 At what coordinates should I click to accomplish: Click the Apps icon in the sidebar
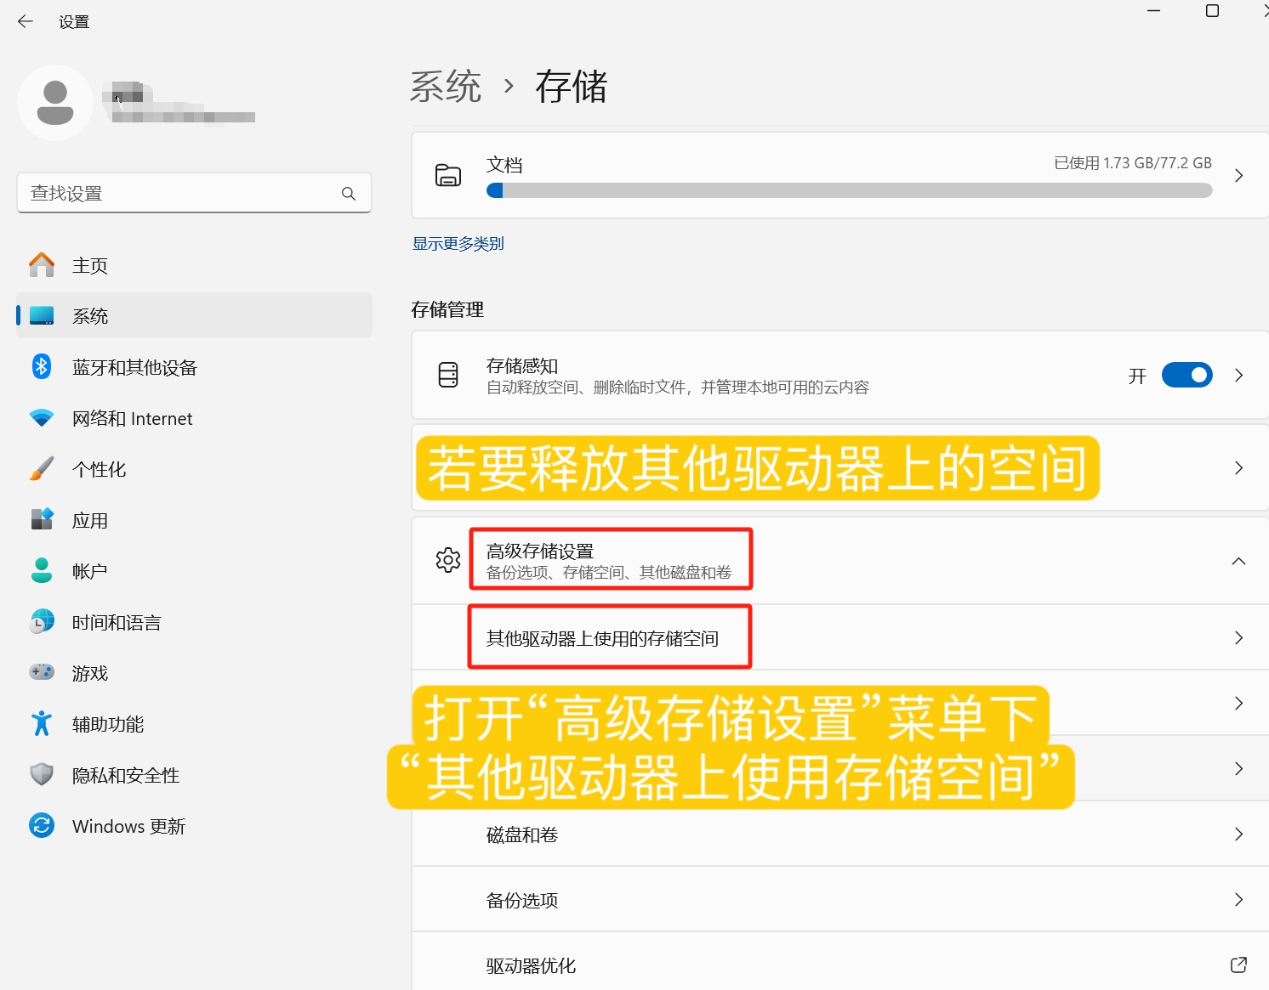click(42, 520)
